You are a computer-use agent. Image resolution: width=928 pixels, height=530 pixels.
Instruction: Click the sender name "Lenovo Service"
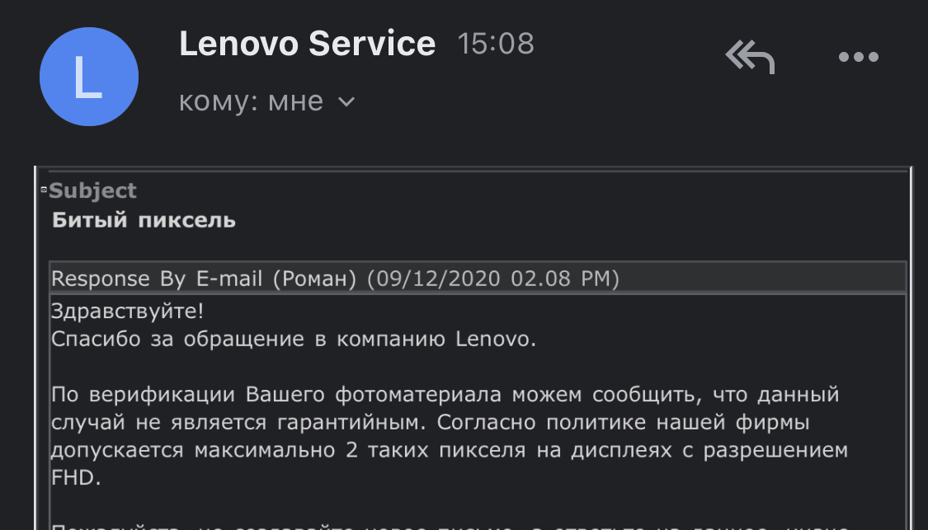(x=307, y=44)
